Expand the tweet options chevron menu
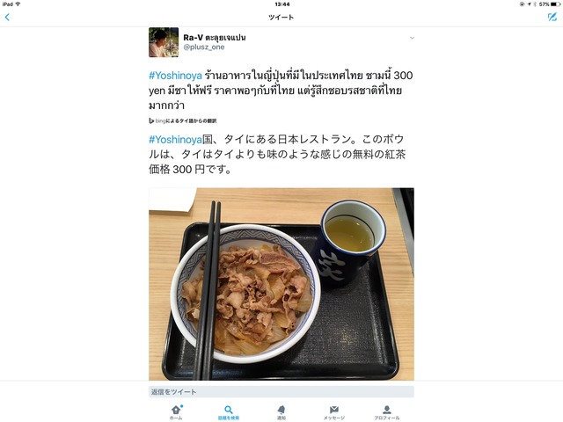Screen dimensions: 563x422 coord(413,38)
